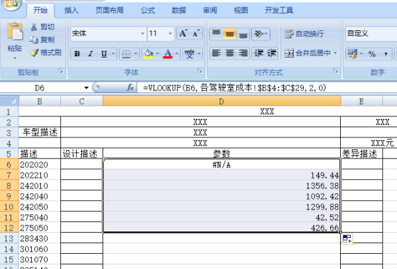Click the 差异描述 header cell

pyautogui.click(x=361, y=153)
